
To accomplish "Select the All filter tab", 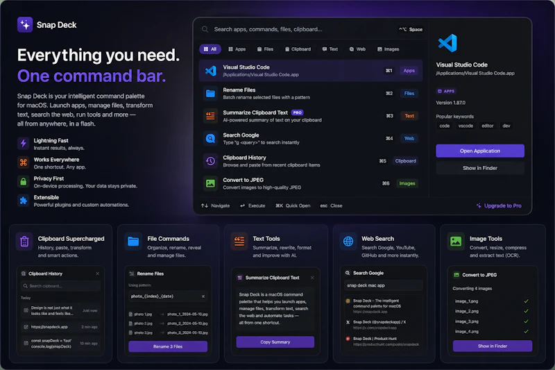I will pos(210,49).
